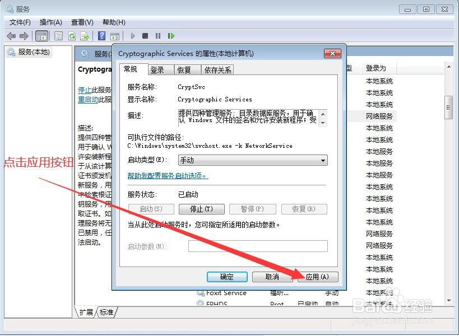This screenshot has height=336, width=459.
Task: Stop the service using the square stop icon
Action: click(x=145, y=36)
